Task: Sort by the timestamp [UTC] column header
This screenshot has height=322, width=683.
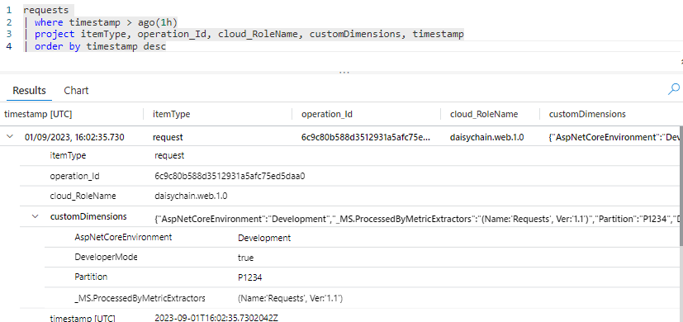Action: (x=38, y=114)
